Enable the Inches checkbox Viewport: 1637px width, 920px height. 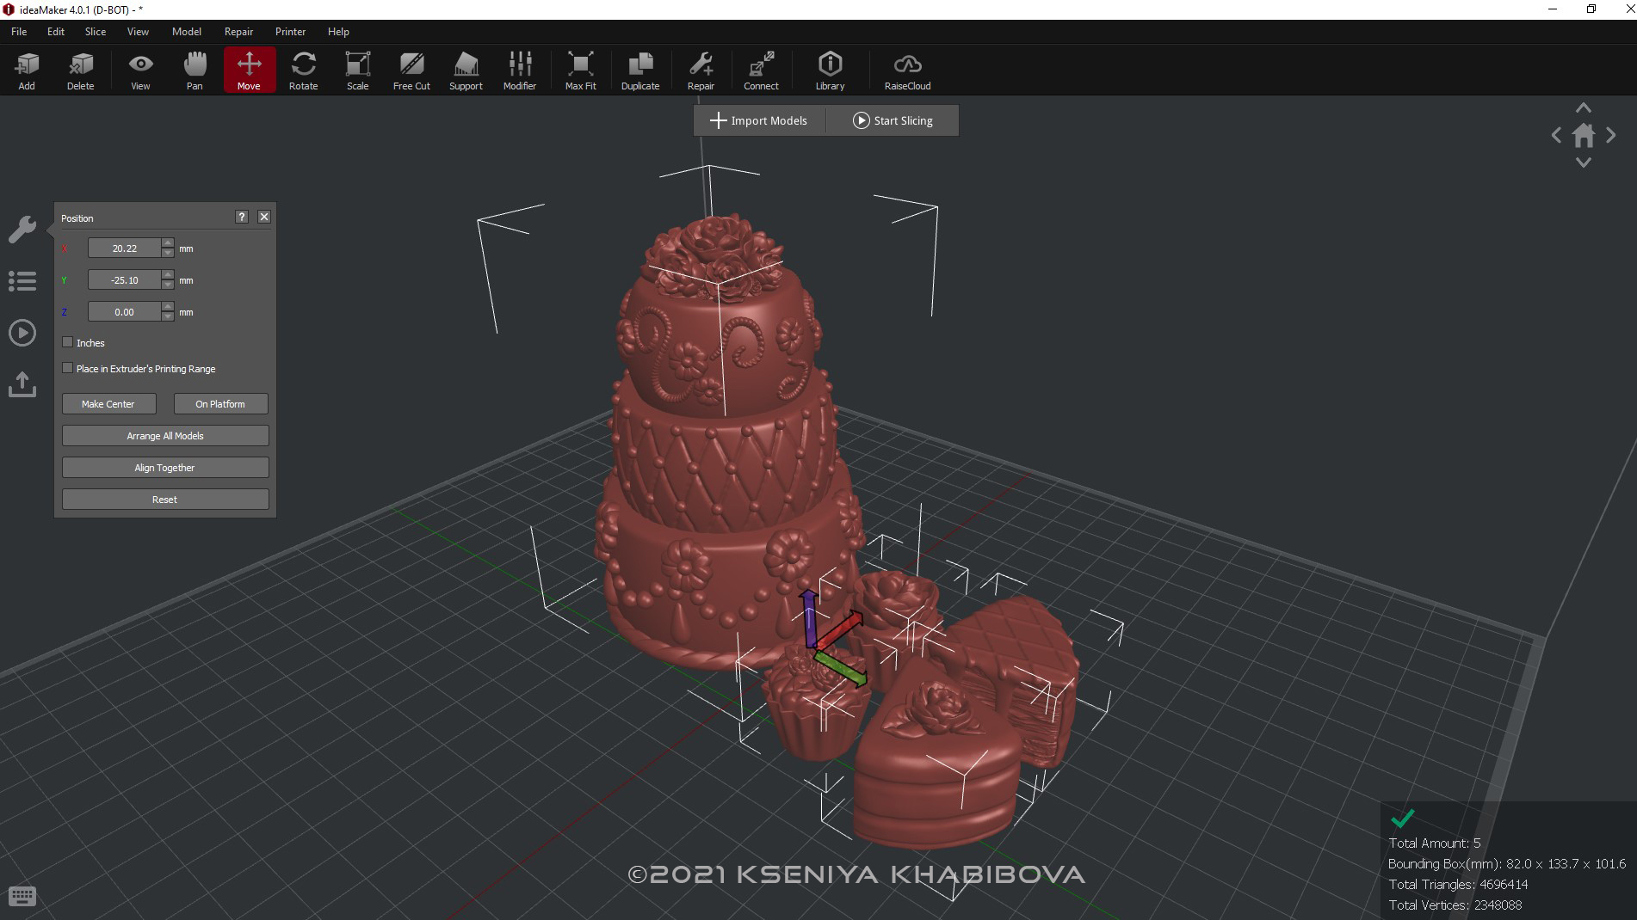click(67, 341)
